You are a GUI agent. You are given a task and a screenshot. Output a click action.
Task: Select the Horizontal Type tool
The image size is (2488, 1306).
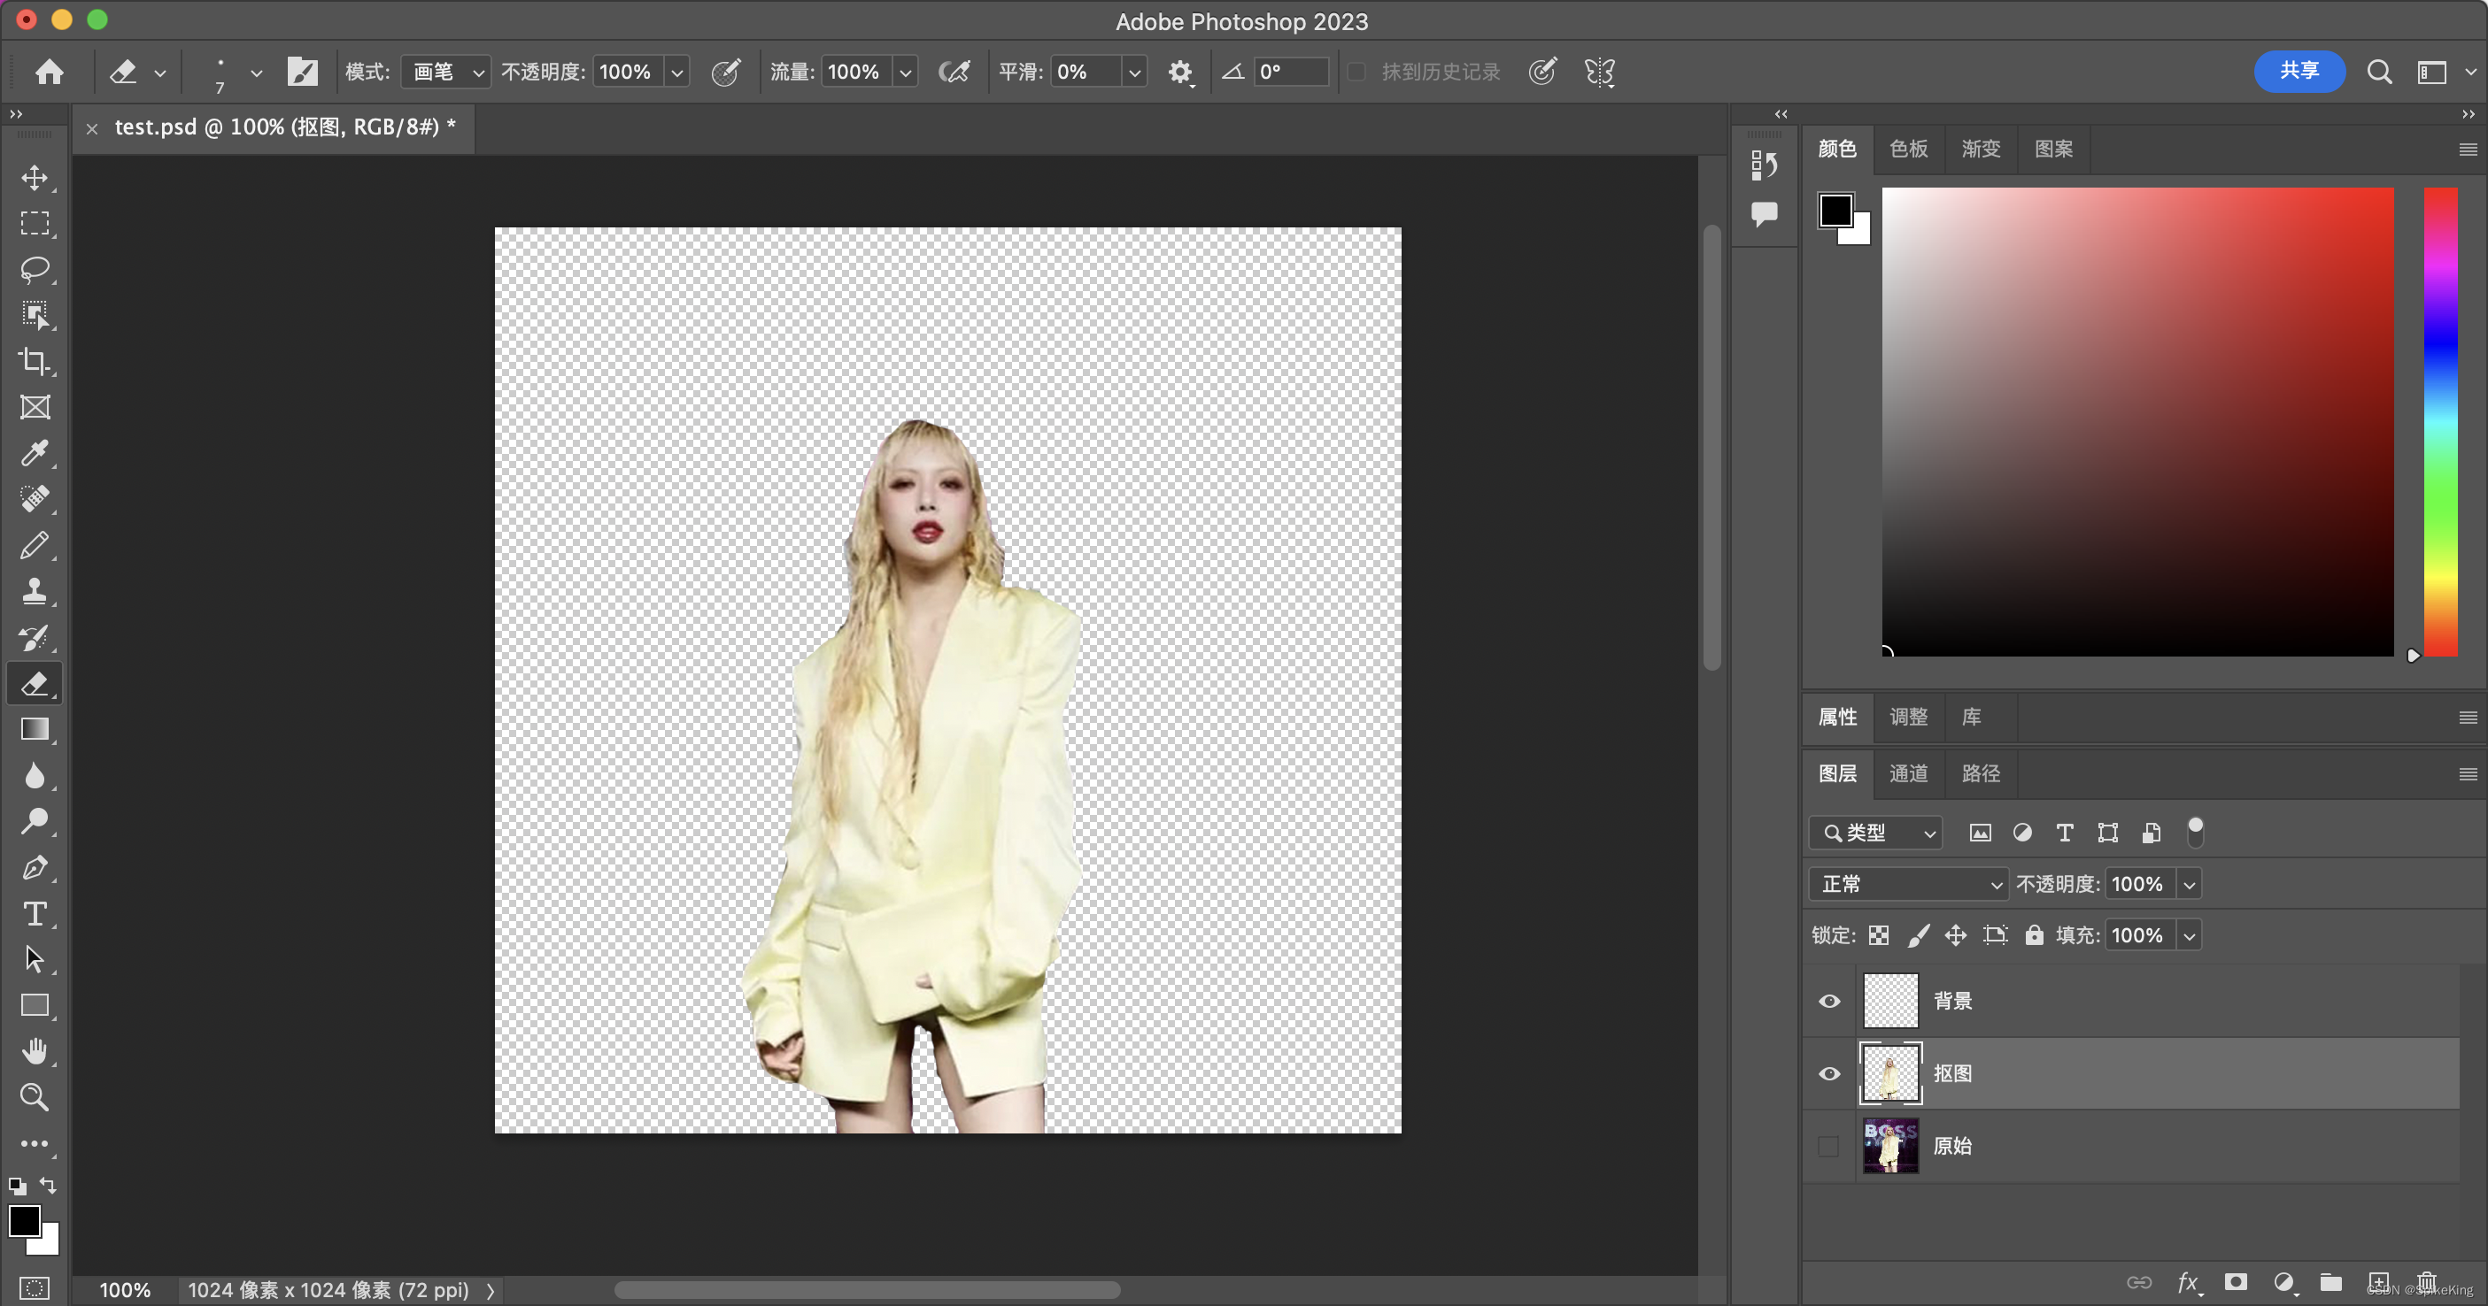pyautogui.click(x=35, y=913)
